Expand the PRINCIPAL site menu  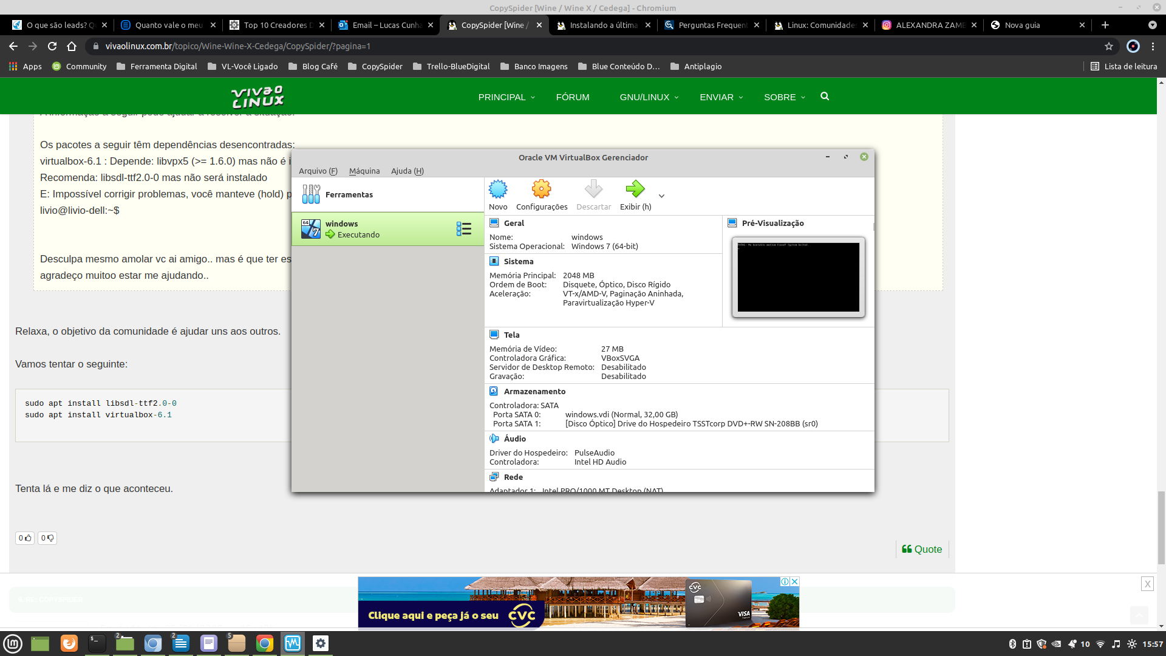click(506, 97)
